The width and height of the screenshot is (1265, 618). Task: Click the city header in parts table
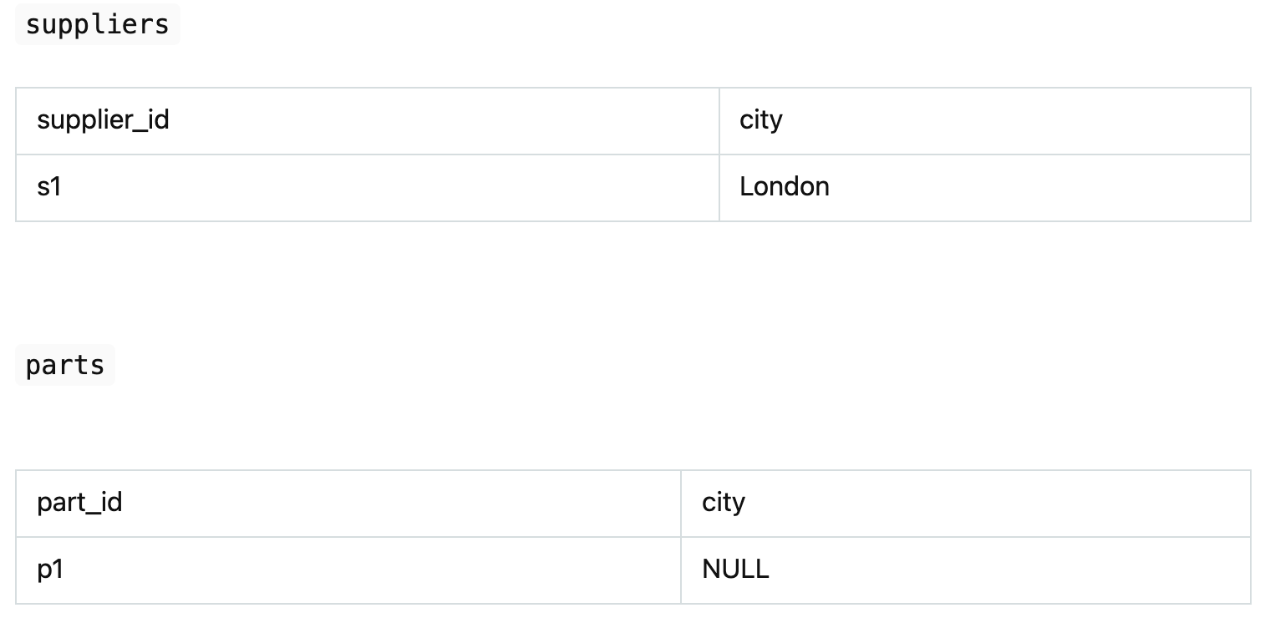click(724, 503)
